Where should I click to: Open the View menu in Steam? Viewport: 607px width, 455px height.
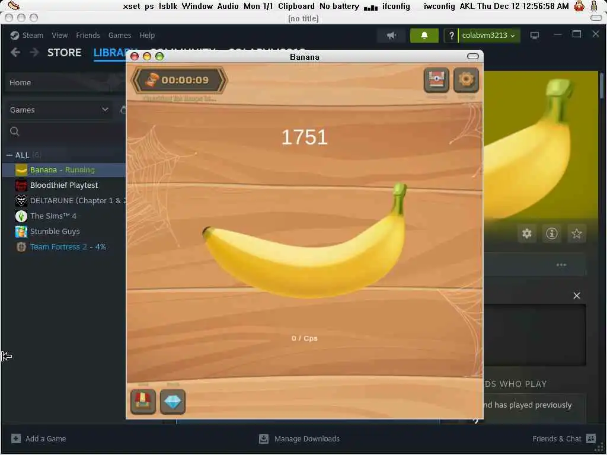(x=60, y=35)
